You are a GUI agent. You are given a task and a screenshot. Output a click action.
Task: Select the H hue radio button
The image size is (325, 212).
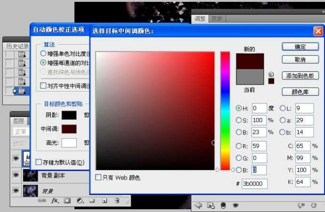pos(238,108)
